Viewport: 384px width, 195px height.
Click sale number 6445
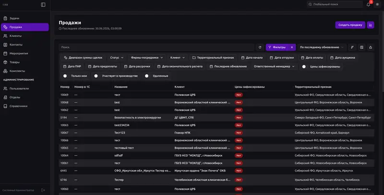(63, 171)
